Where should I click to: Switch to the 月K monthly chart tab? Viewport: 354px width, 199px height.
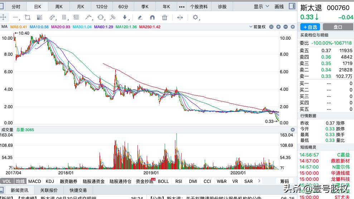tap(81, 7)
